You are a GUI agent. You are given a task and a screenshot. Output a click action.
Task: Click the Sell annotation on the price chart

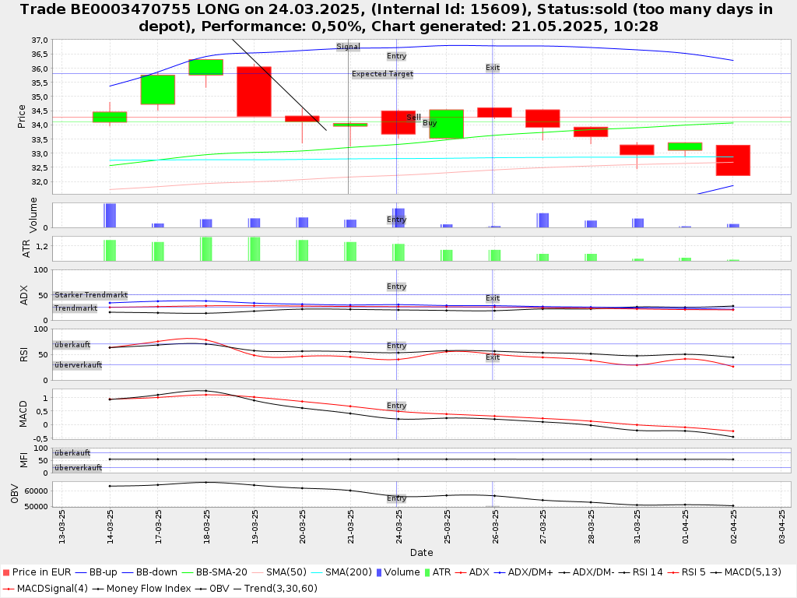click(413, 117)
